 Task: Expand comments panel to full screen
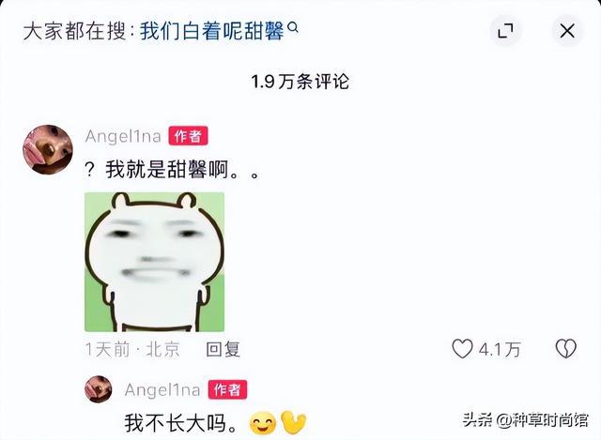pyautogui.click(x=505, y=31)
